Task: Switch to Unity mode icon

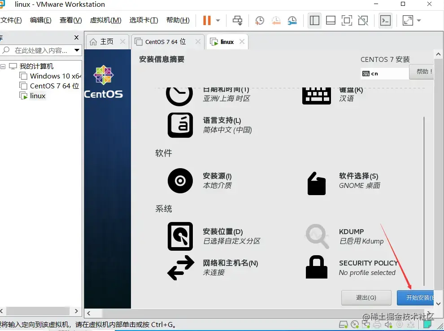Action: [x=363, y=20]
